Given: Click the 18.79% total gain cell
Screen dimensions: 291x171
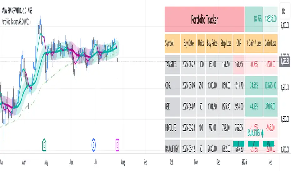Looking at the screenshot, I should point(254,19).
